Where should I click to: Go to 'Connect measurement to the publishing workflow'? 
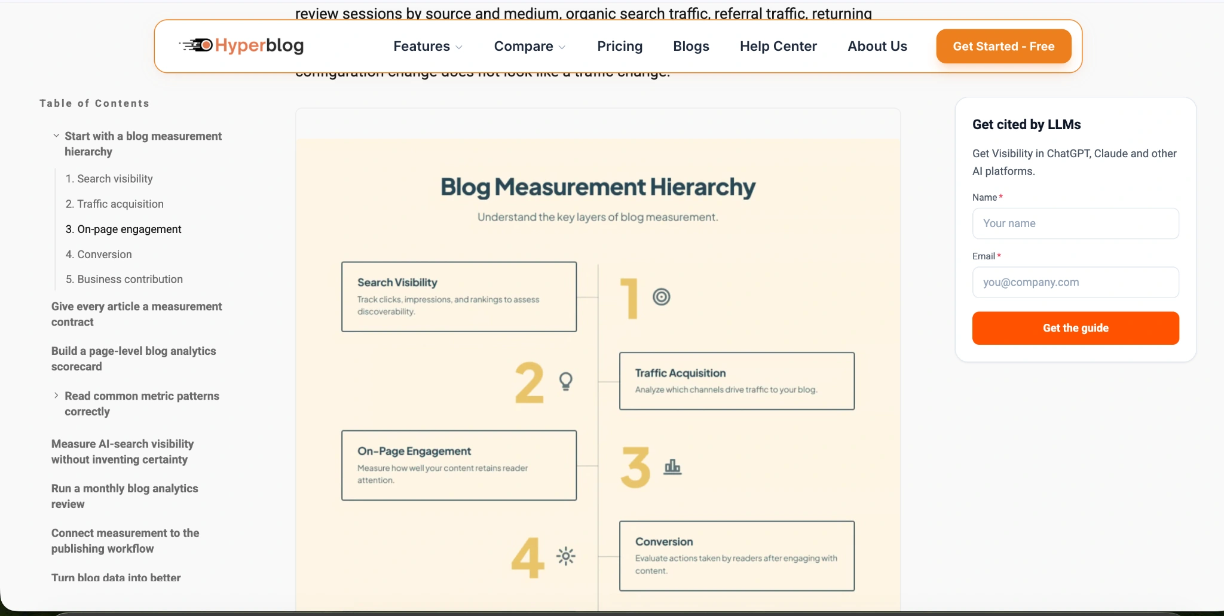click(125, 541)
